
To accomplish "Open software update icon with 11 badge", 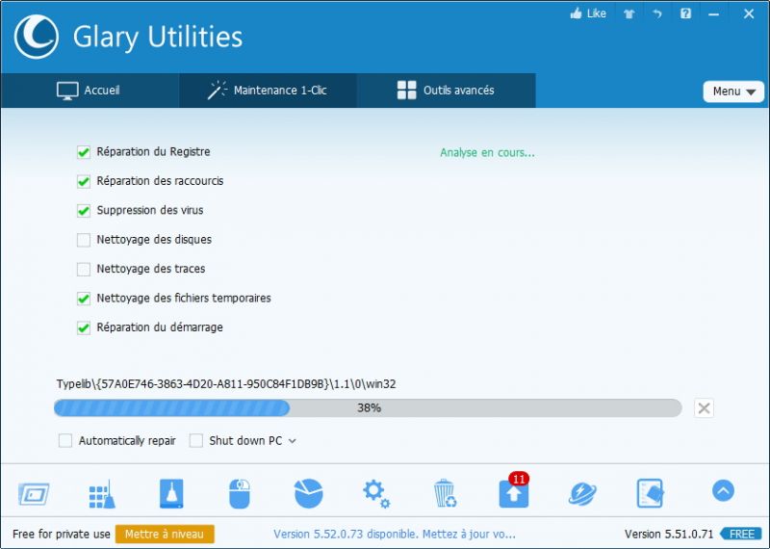I will pyautogui.click(x=514, y=490).
